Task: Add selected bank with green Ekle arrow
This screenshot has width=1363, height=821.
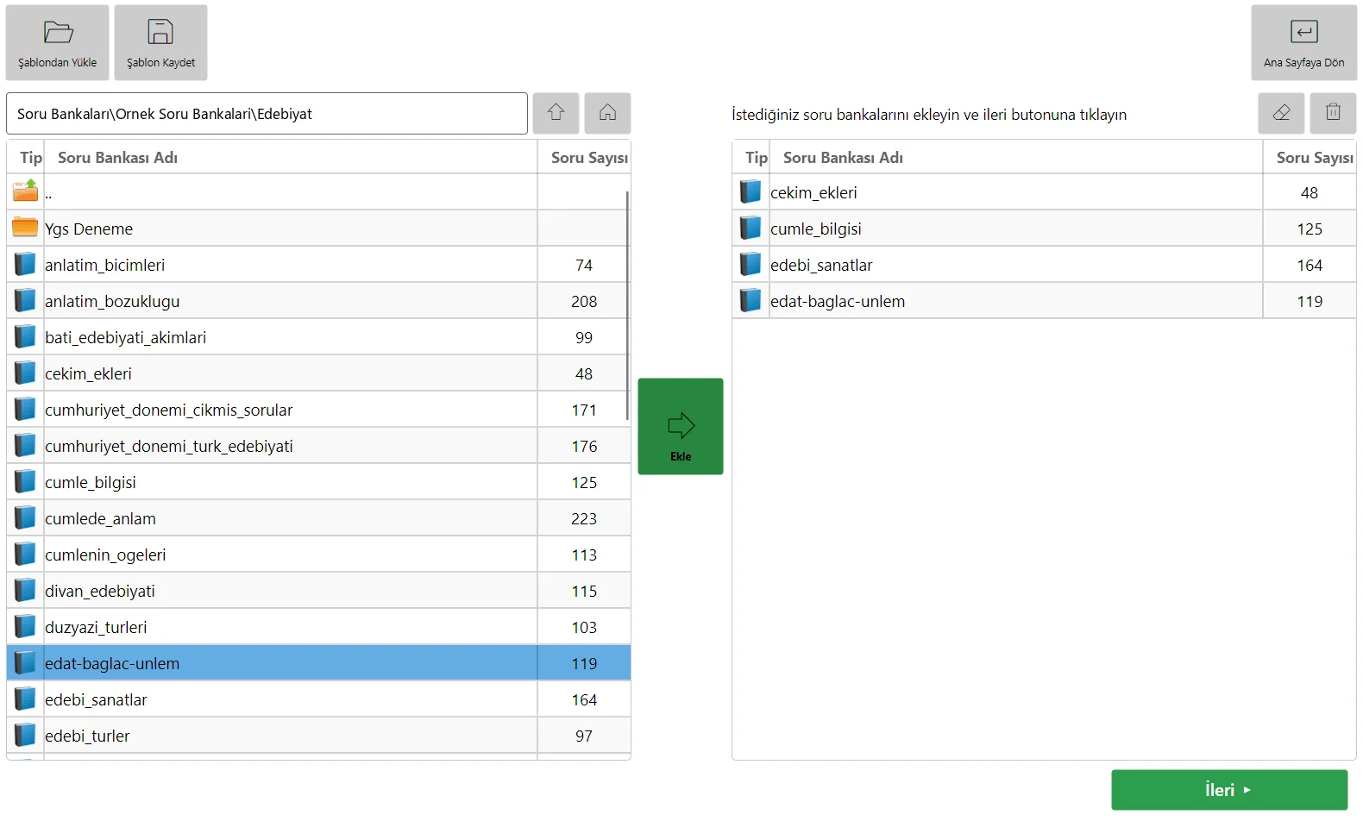Action: (681, 426)
